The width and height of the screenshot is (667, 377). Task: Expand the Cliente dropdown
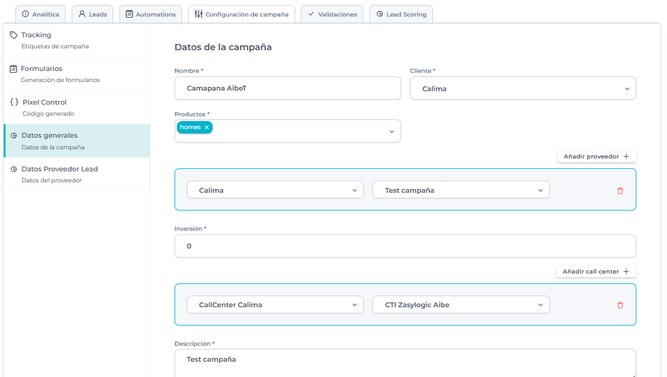[x=522, y=89]
